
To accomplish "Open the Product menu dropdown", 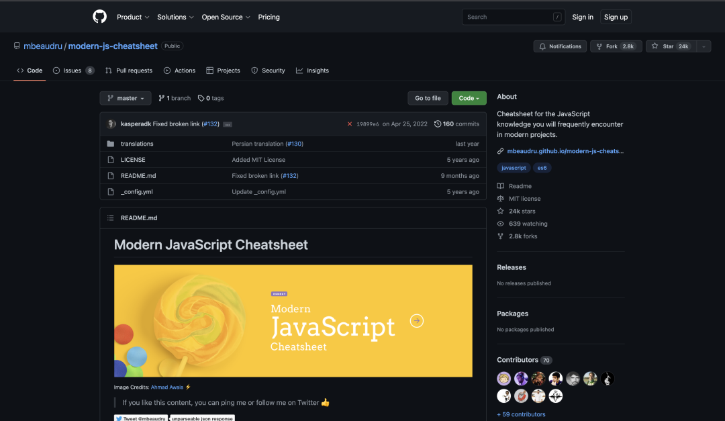I will coord(133,17).
